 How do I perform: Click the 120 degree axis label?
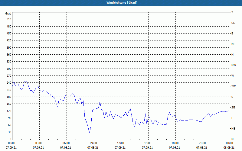click(9, 111)
